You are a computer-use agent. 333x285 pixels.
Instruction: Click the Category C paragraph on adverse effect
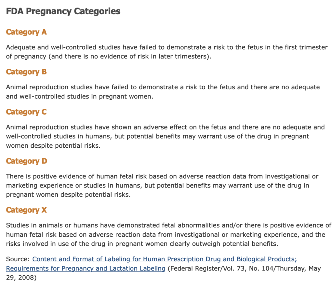165,136
